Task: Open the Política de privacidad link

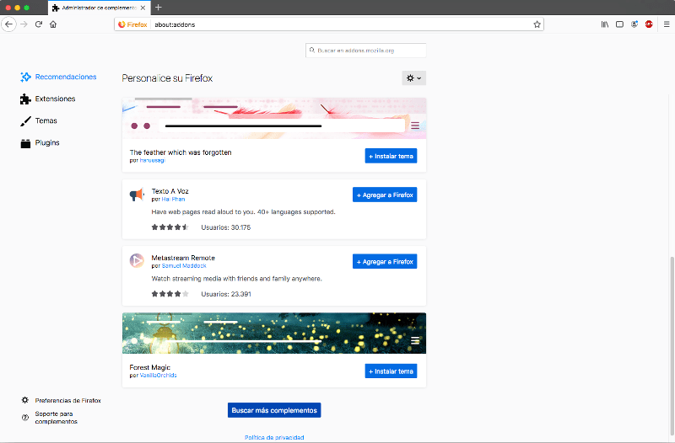Action: 274,437
